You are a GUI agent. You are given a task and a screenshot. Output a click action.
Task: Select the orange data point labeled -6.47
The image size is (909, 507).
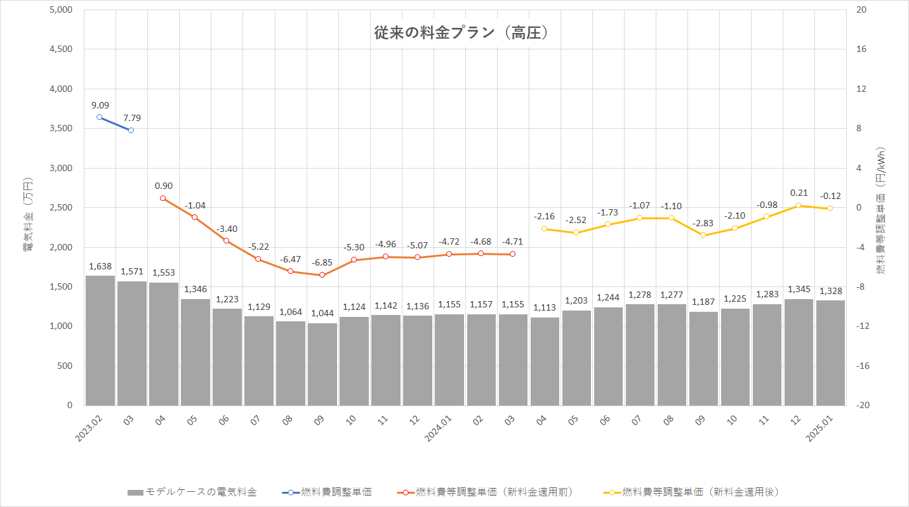click(x=290, y=271)
